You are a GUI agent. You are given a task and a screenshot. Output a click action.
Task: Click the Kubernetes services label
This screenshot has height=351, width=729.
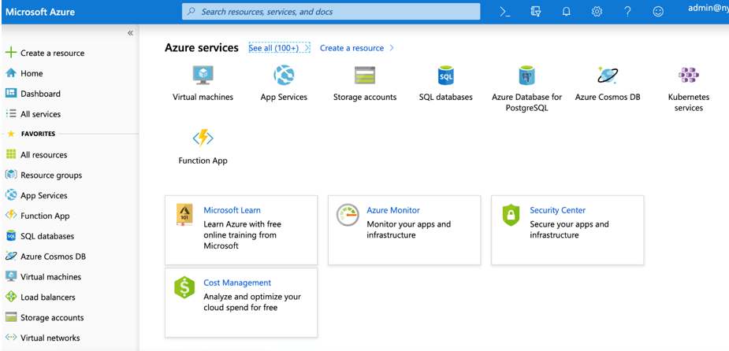coord(689,102)
